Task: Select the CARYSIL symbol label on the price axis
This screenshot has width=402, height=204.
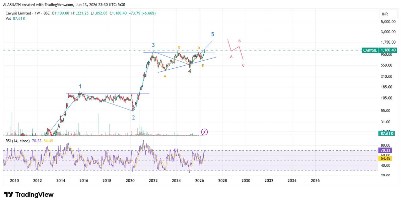Action: pyautogui.click(x=370, y=50)
